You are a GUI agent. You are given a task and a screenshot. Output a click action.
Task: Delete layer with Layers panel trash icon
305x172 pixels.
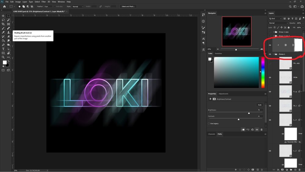tap(300, 170)
